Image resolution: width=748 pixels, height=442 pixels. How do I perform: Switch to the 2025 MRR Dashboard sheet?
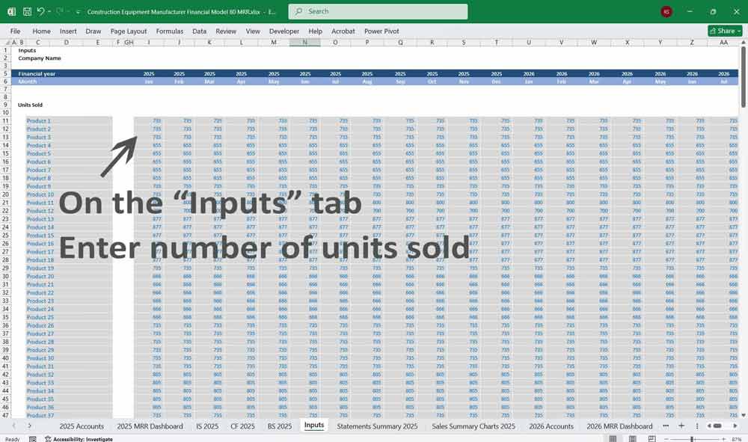coord(150,426)
